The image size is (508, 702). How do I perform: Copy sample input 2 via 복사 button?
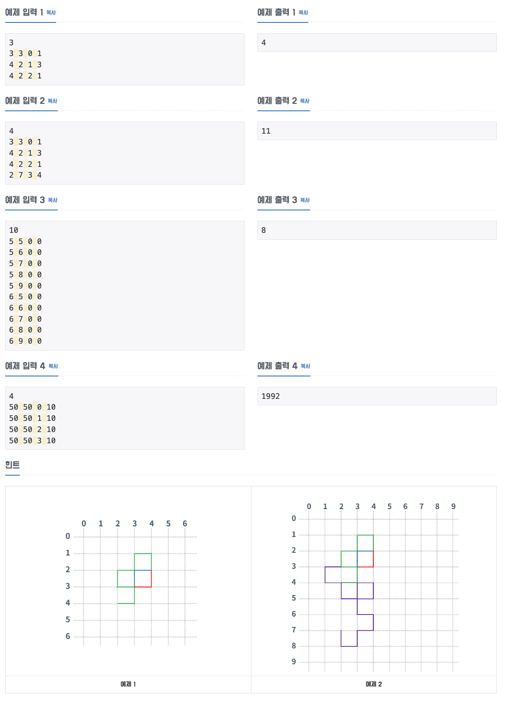point(52,101)
